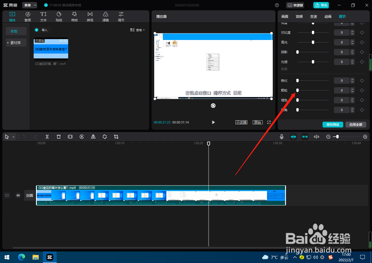This screenshot has height=263, width=372.
Task: Open the 特效 effects panel
Action: click(75, 17)
